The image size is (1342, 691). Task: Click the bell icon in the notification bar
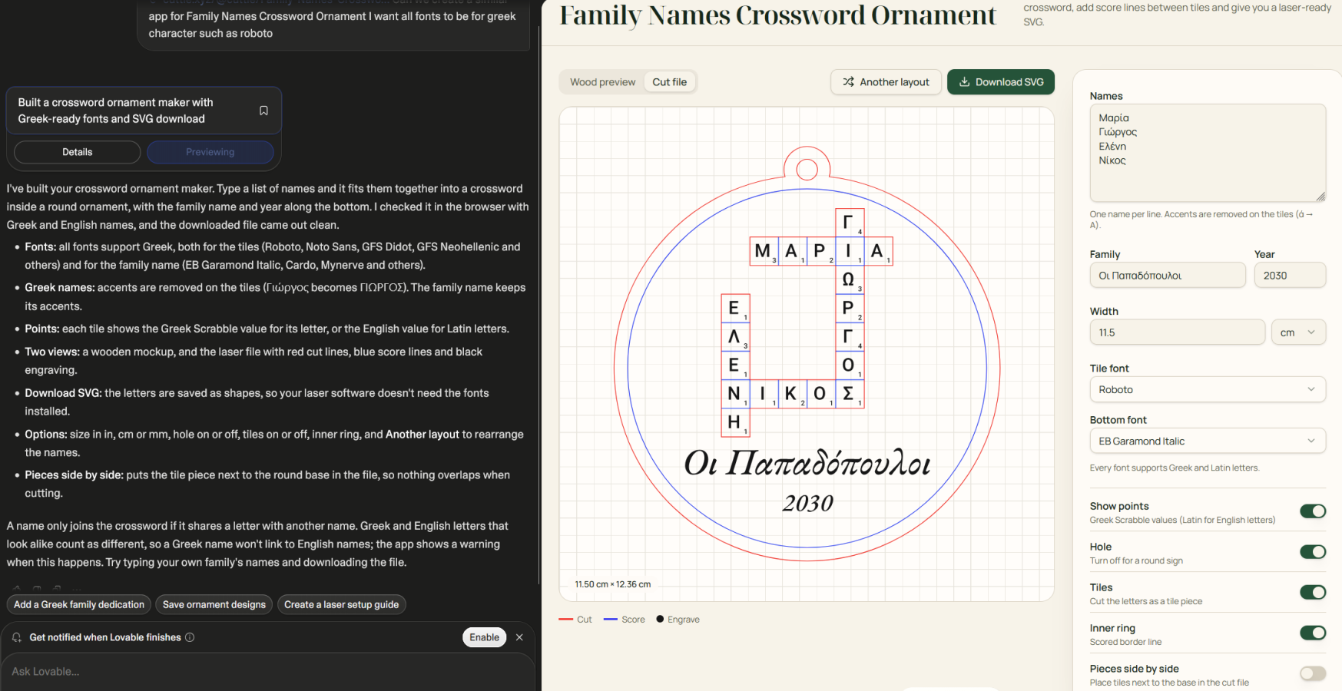17,637
